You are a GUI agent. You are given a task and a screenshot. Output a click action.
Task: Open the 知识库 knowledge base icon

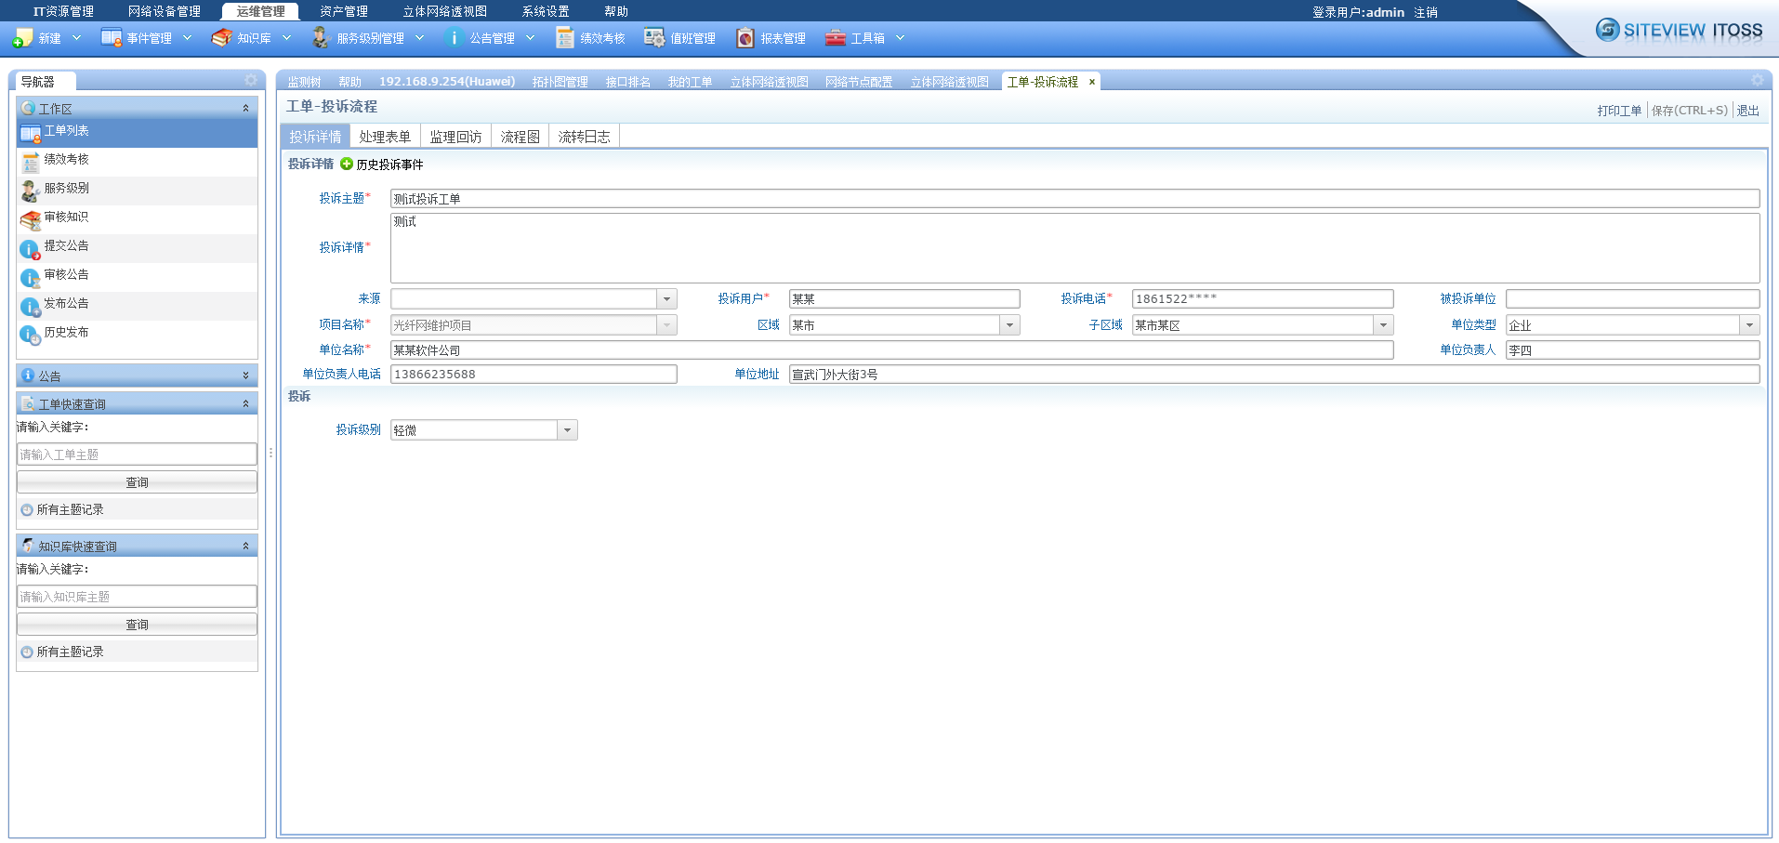point(221,37)
